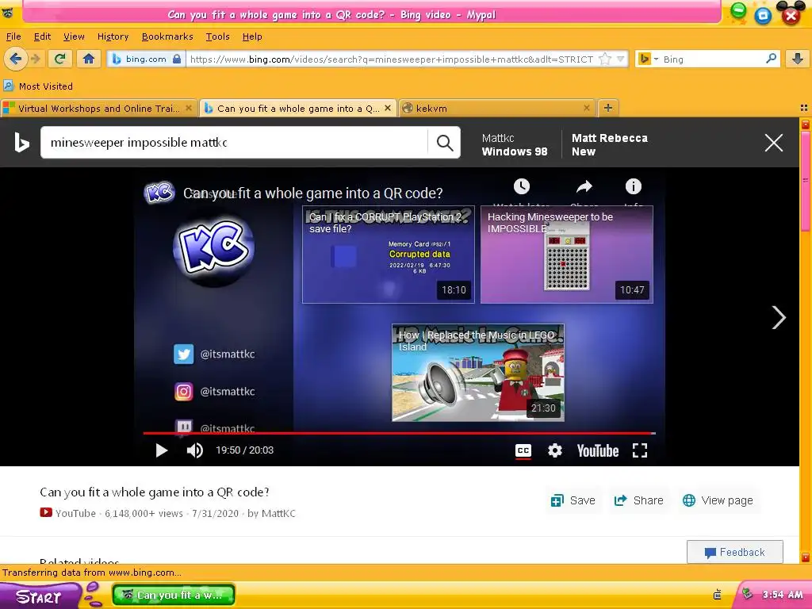The width and height of the screenshot is (812, 609).
Task: Open a new tab with plus button
Action: (x=608, y=108)
